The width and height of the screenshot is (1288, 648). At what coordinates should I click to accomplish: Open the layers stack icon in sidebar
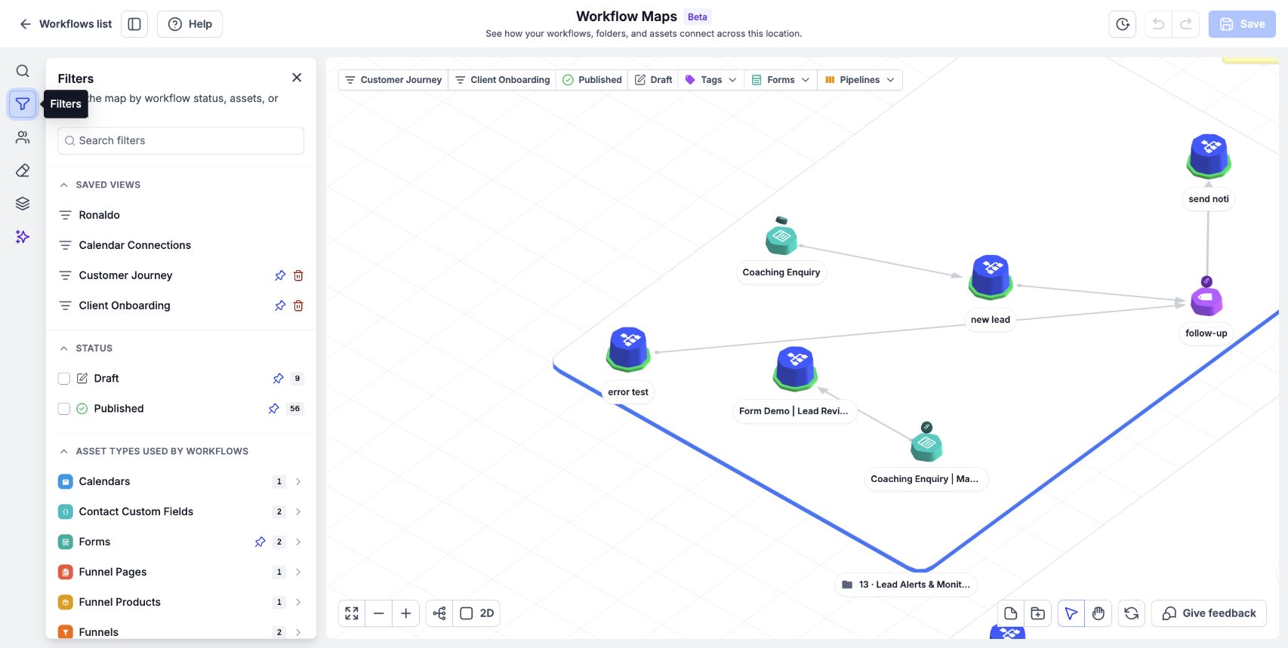tap(23, 204)
